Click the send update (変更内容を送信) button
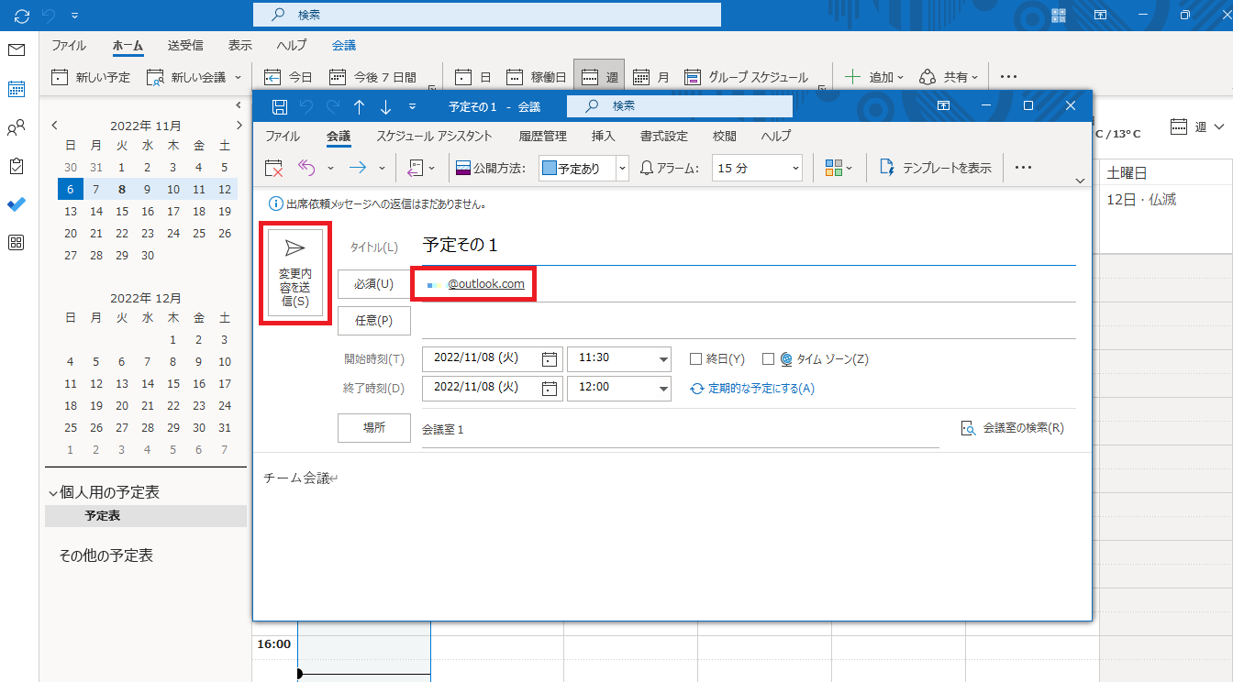Screen dimensions: 1233x682 (294, 273)
